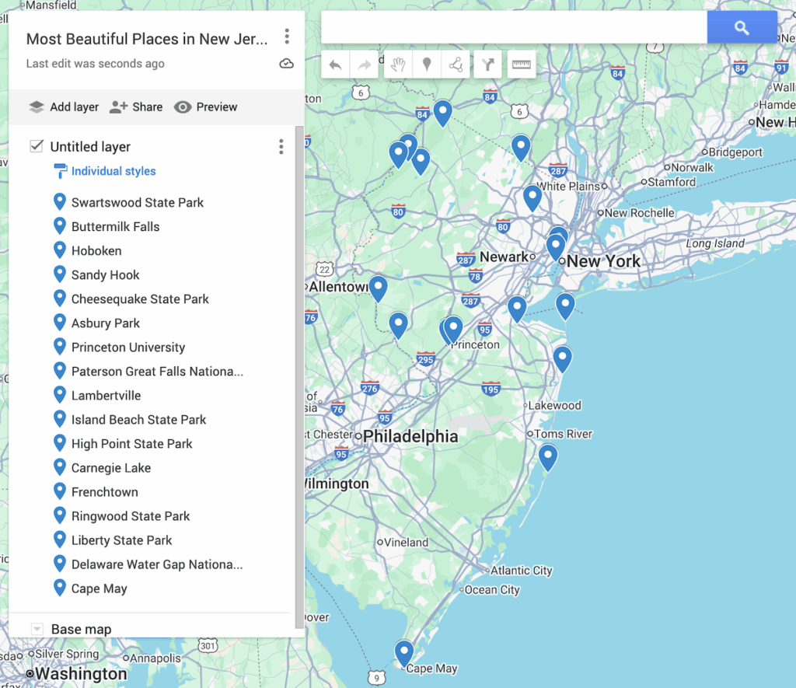Select Carnegie Lake list item
796x688 pixels.
click(110, 468)
